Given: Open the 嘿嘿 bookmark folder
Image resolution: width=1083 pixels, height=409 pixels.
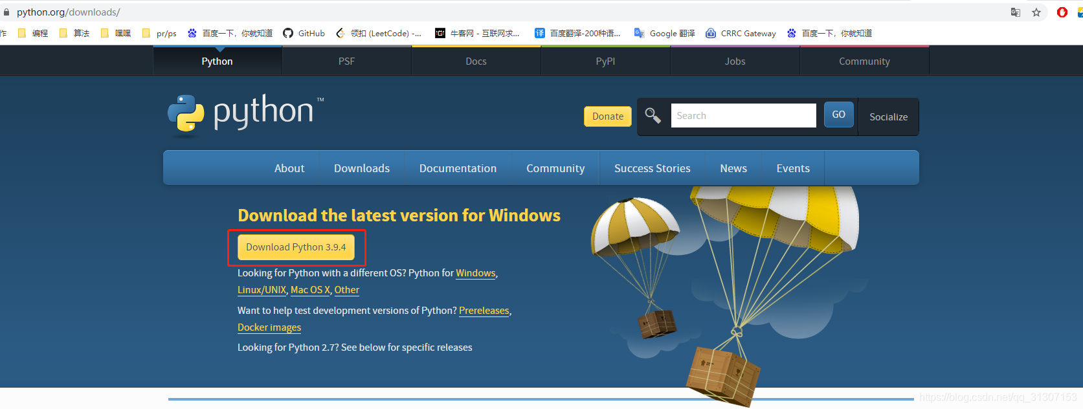Looking at the screenshot, I should 117,33.
